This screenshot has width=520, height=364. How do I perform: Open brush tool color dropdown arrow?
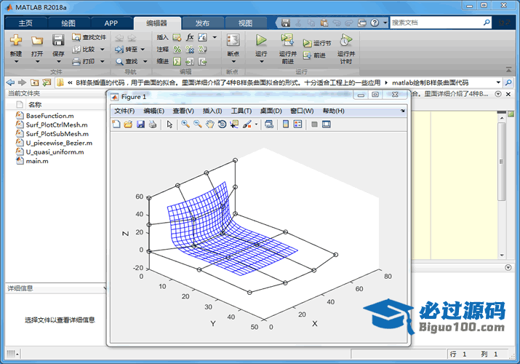[256, 124]
